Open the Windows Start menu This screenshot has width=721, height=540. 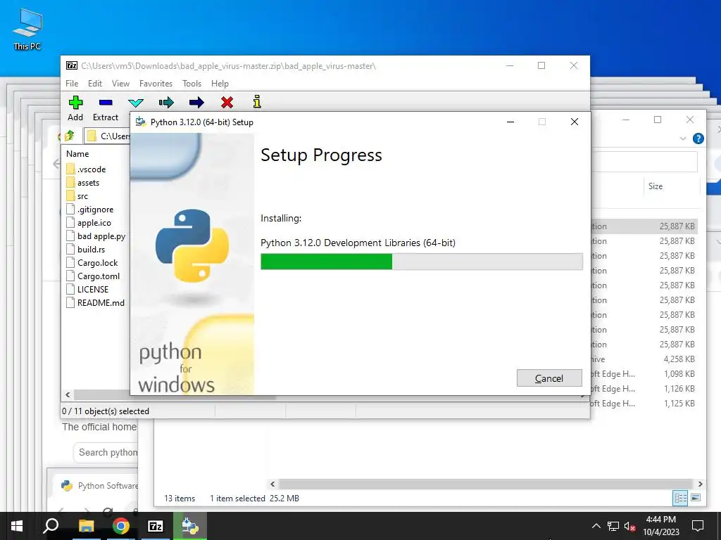(17, 526)
